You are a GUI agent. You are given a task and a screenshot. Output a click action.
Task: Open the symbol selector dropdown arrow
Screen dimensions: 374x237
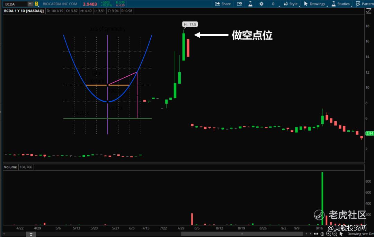tap(30, 4)
